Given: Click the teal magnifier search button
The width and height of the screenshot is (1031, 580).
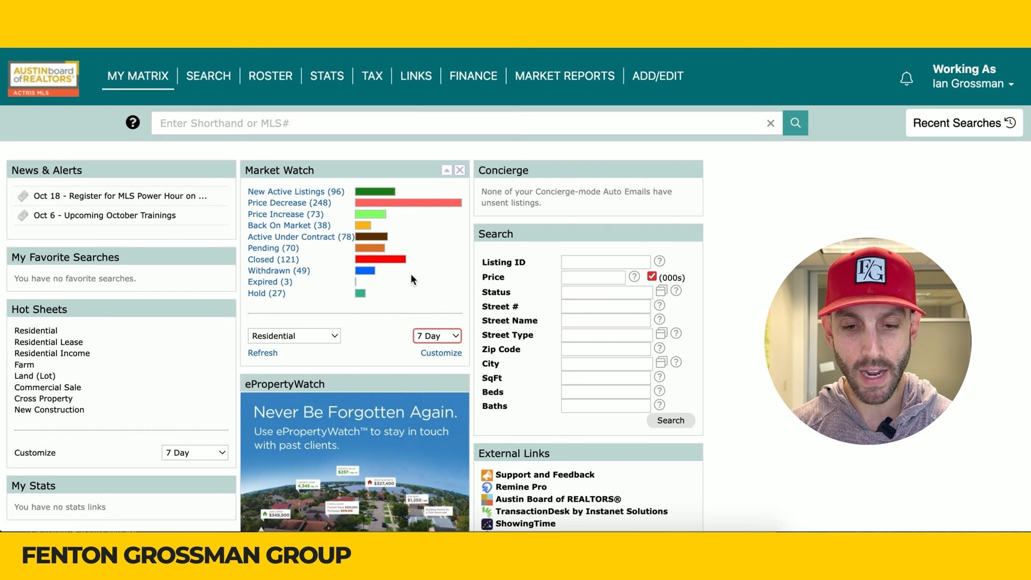Looking at the screenshot, I should click(795, 123).
